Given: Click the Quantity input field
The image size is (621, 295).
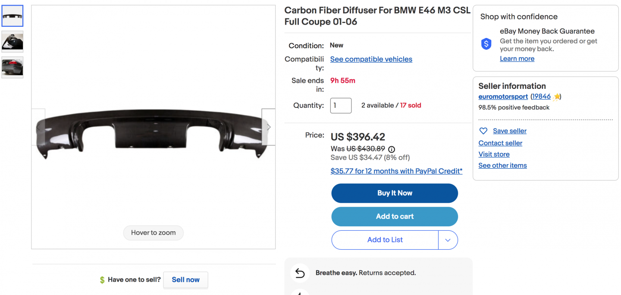Looking at the screenshot, I should (x=341, y=106).
